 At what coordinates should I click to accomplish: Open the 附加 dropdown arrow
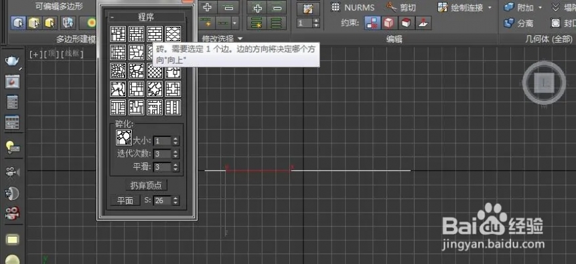[540, 7]
